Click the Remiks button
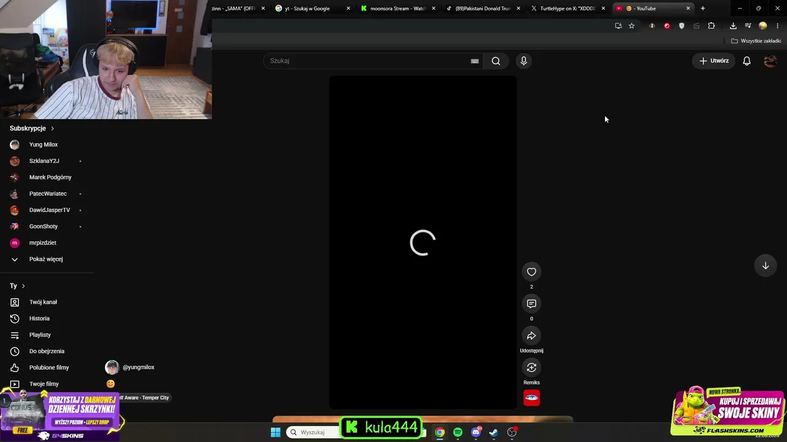Viewport: 787px width, 442px height. pos(532,368)
